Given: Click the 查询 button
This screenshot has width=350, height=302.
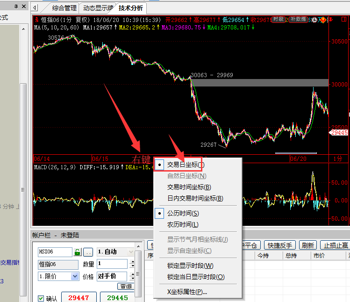Looking at the screenshot, I should 126,287.
